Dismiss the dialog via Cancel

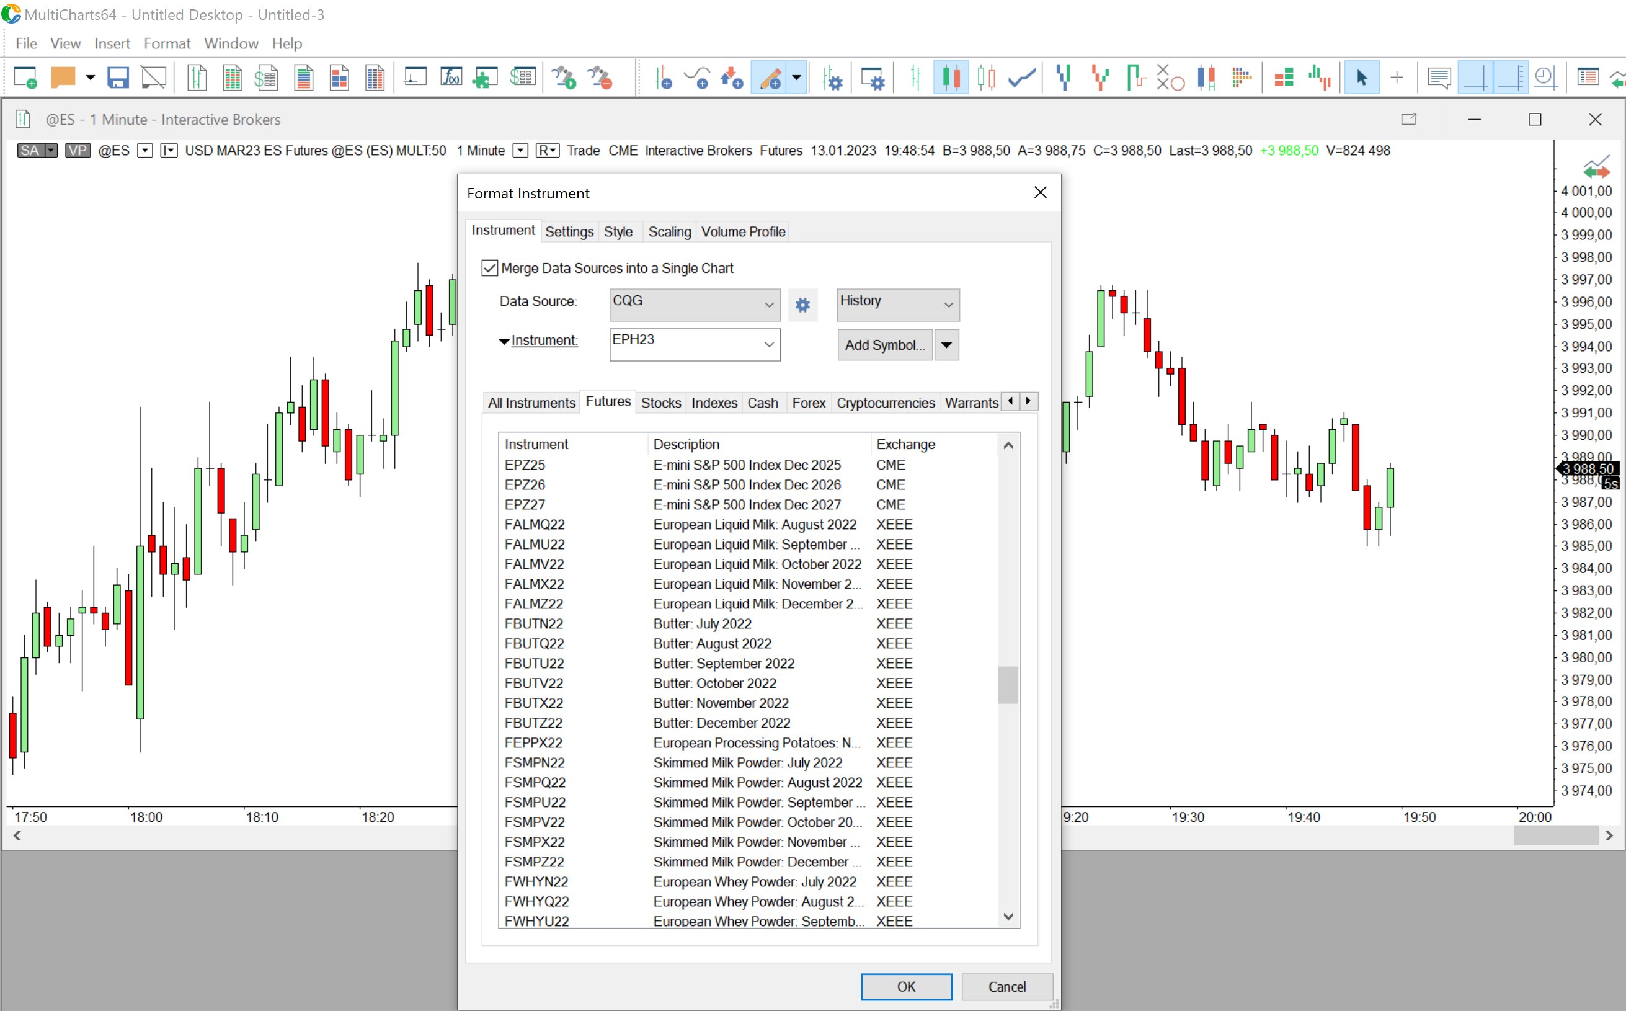(x=1007, y=986)
